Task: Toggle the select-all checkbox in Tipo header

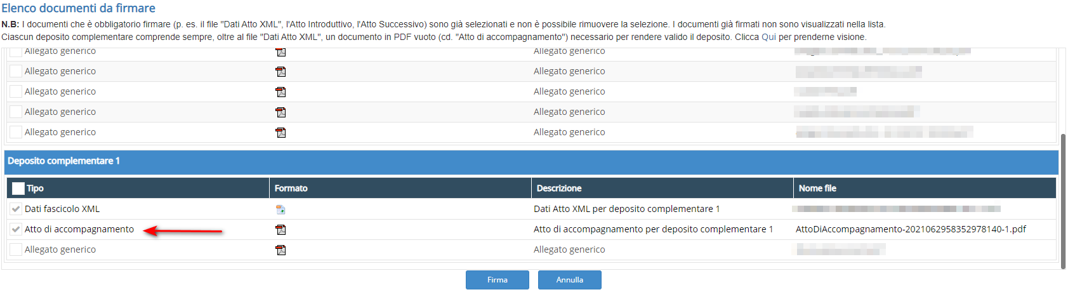Action: pos(18,189)
